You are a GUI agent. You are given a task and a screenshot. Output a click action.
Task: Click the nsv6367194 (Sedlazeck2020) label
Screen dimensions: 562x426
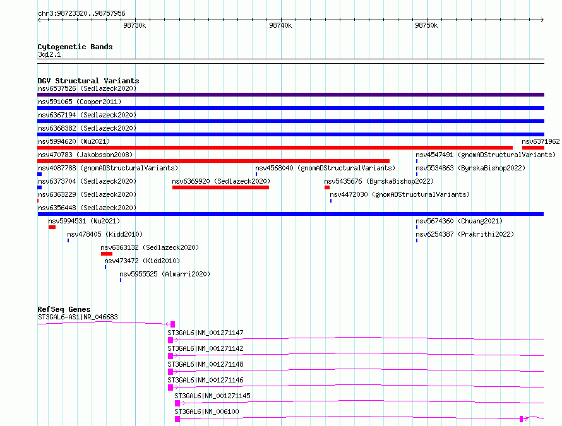tap(87, 115)
